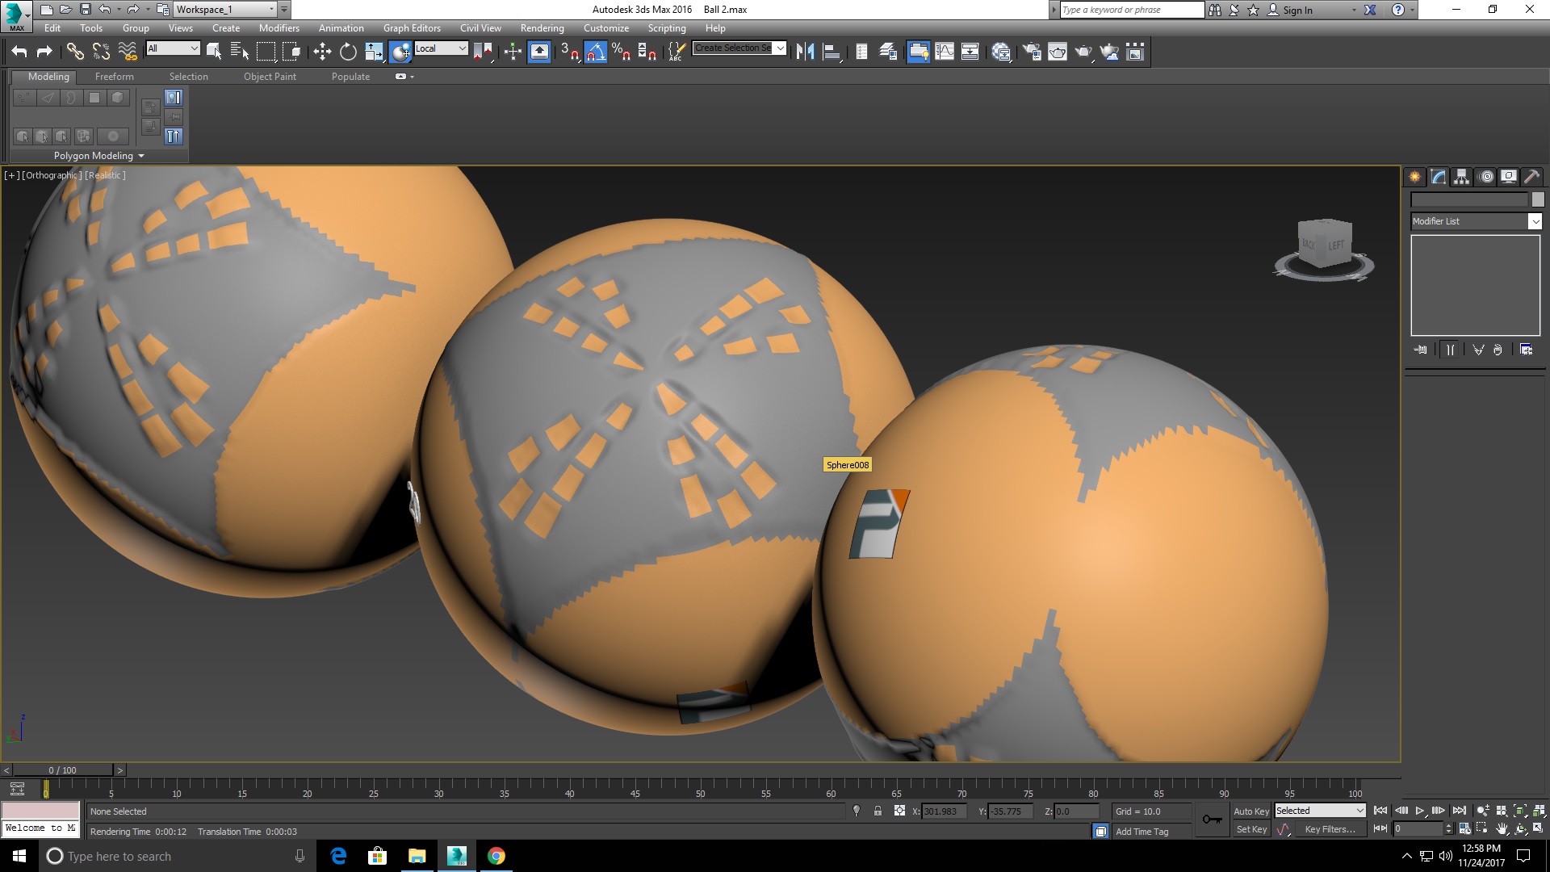The image size is (1550, 872).
Task: Enable Auto Key mode
Action: point(1250,811)
